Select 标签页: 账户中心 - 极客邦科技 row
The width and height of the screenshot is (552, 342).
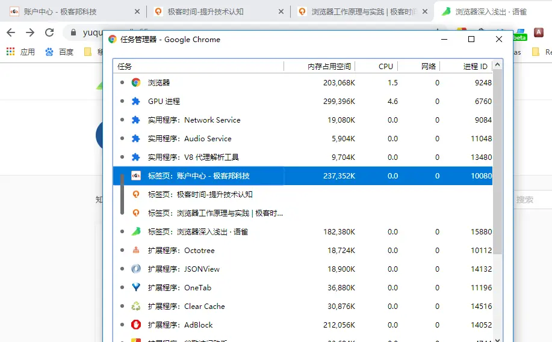(303, 176)
